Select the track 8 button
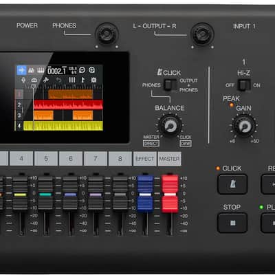Viewport: 275px width, 275px height. coord(120,159)
